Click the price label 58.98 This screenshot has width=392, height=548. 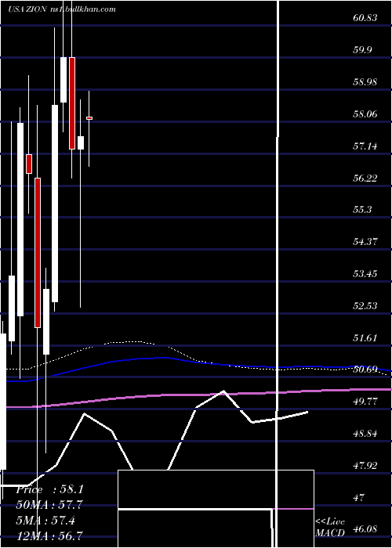365,81
